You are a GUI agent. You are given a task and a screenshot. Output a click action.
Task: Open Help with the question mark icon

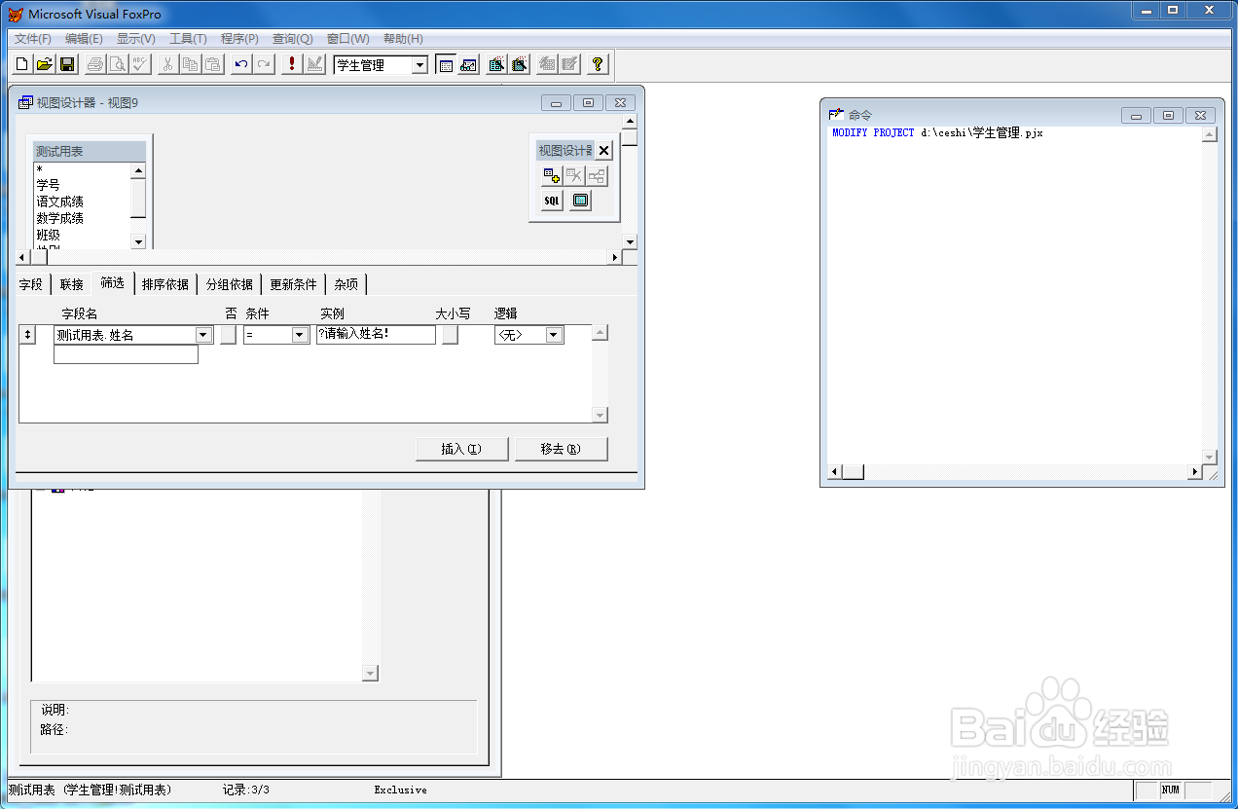598,65
